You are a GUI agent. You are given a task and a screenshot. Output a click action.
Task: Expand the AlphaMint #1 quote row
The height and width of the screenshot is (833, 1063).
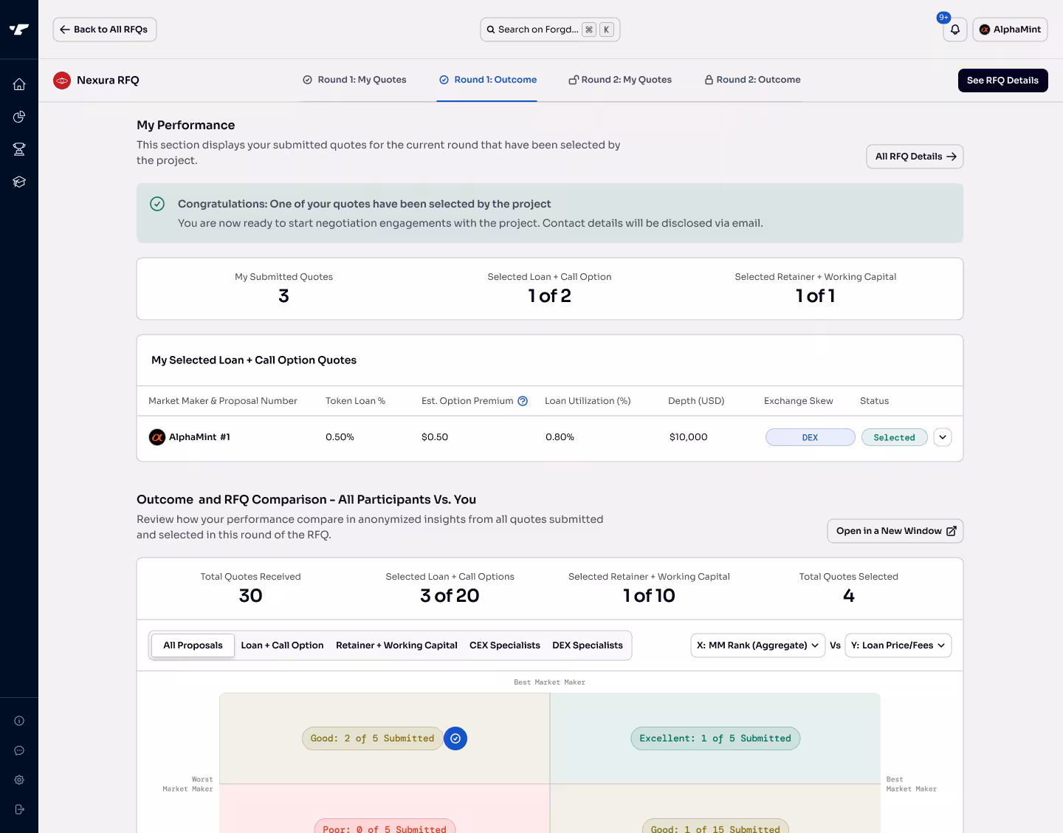(943, 437)
